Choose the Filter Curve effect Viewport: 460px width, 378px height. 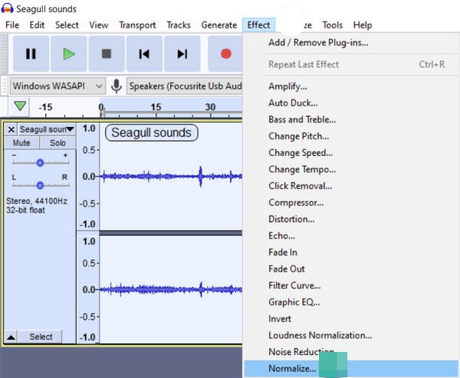point(351,285)
